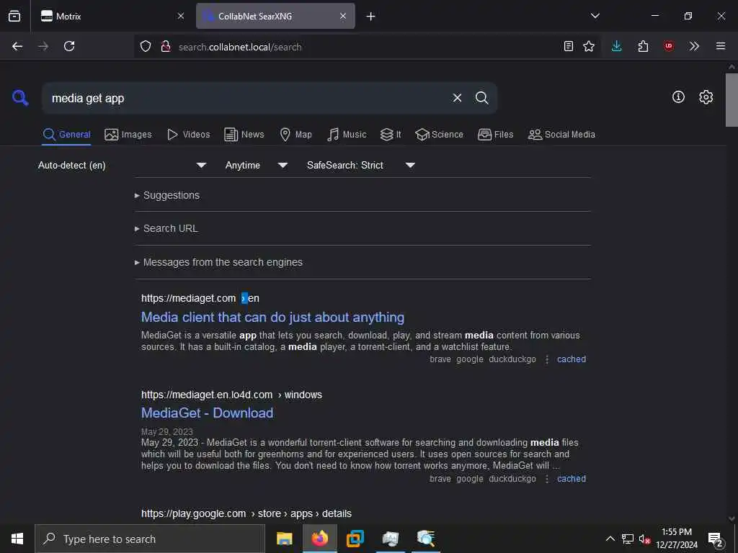
Task: Toggle Reader View icon
Action: [x=568, y=46]
